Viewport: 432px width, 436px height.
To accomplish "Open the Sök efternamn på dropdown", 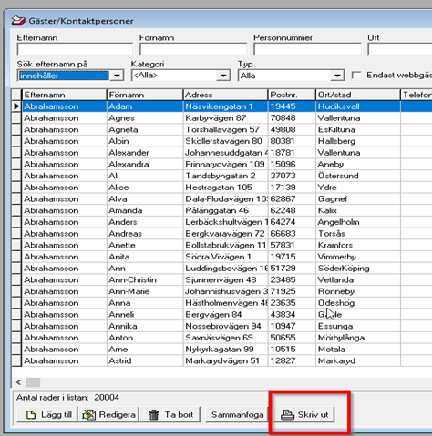I will [x=117, y=76].
